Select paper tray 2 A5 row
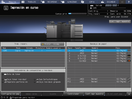The image size is (132, 99). click(x=99, y=53)
